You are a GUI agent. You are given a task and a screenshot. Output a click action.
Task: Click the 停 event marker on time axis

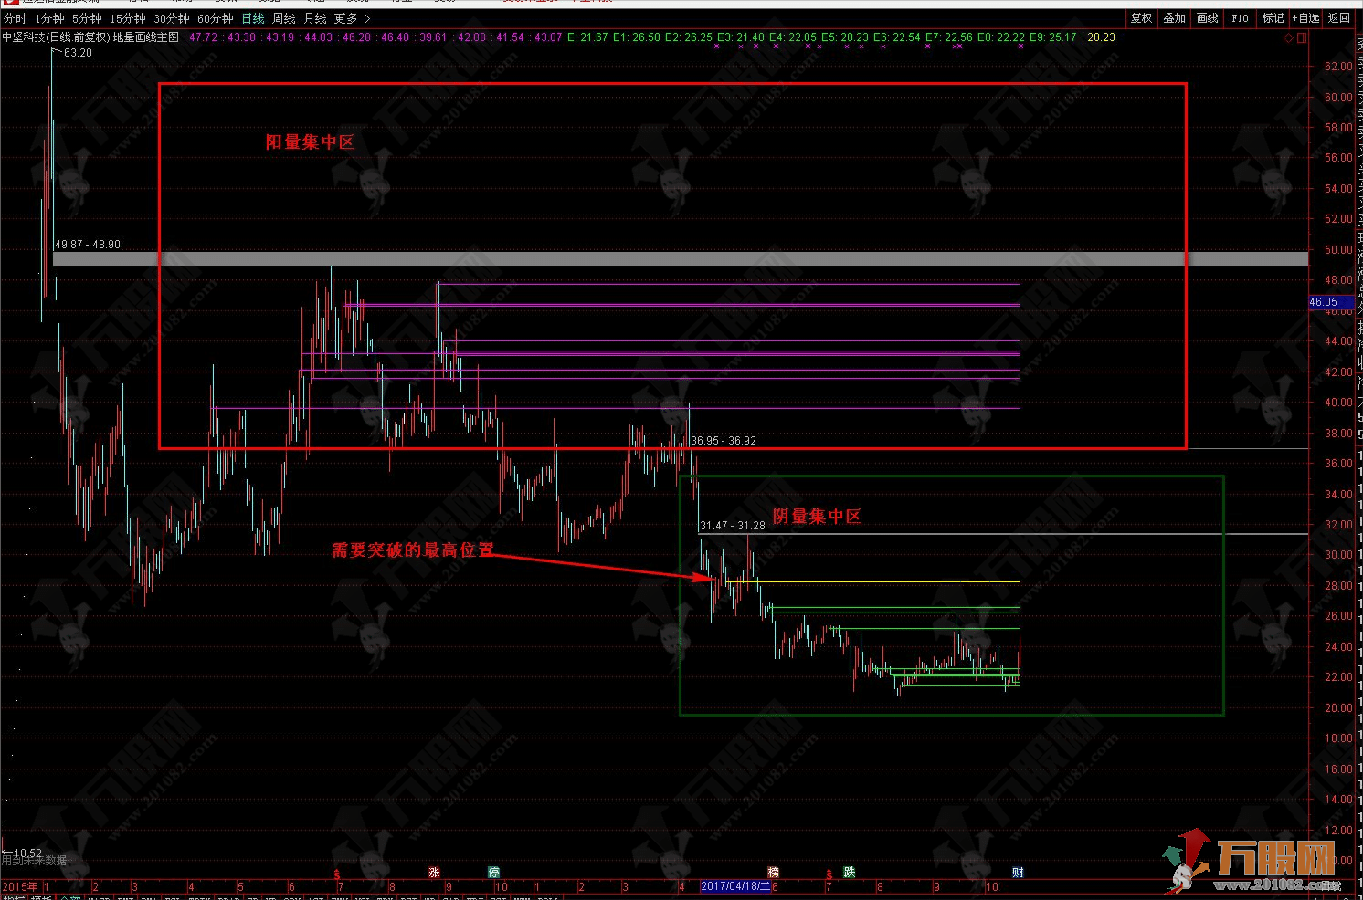tap(493, 873)
